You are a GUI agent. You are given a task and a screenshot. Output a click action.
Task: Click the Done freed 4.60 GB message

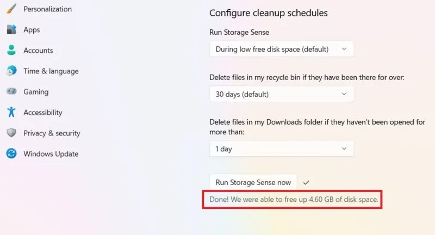[x=294, y=200]
